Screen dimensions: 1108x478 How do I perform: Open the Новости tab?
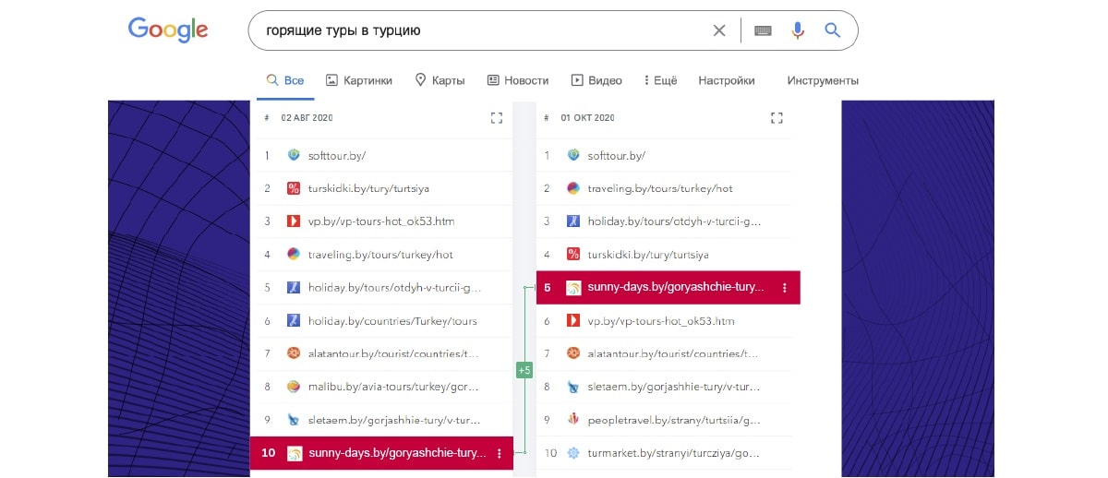tap(518, 80)
